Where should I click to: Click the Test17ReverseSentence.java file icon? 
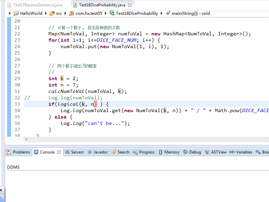click(x=9, y=5)
